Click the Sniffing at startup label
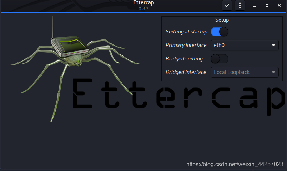This screenshot has width=287, height=171. (186, 32)
